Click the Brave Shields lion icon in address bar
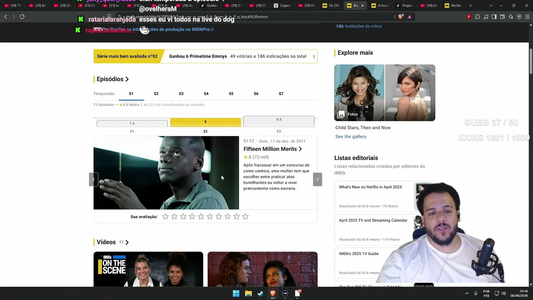 pos(401,17)
